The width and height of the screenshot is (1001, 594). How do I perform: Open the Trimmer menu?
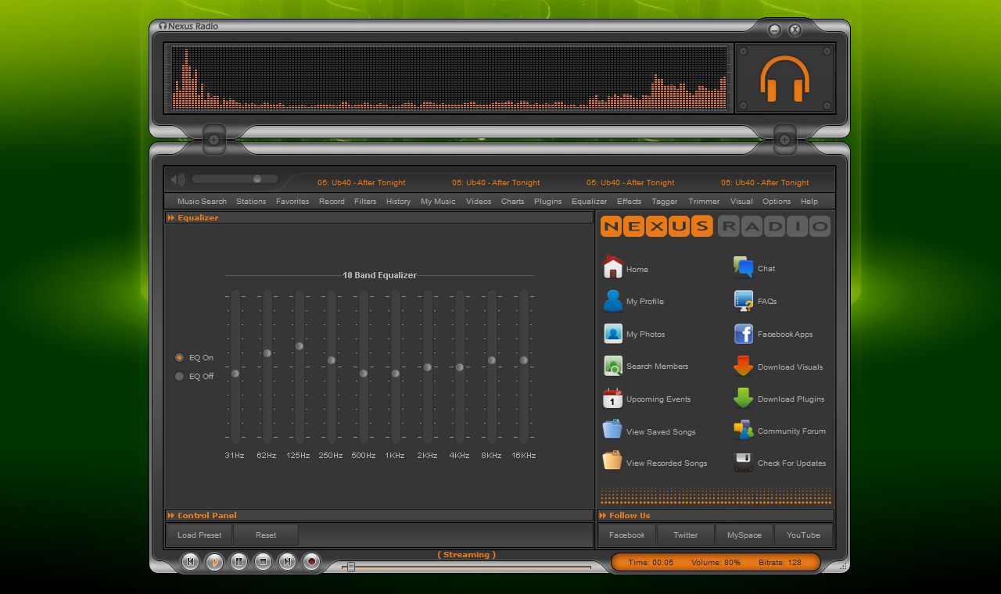(x=704, y=202)
